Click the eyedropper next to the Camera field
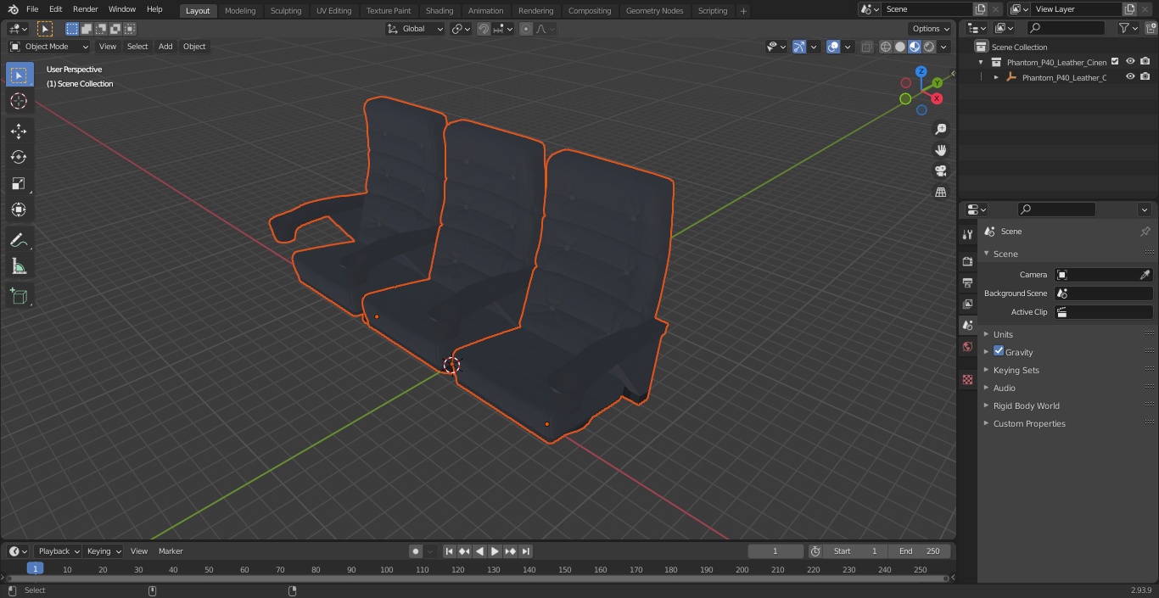 (x=1145, y=275)
